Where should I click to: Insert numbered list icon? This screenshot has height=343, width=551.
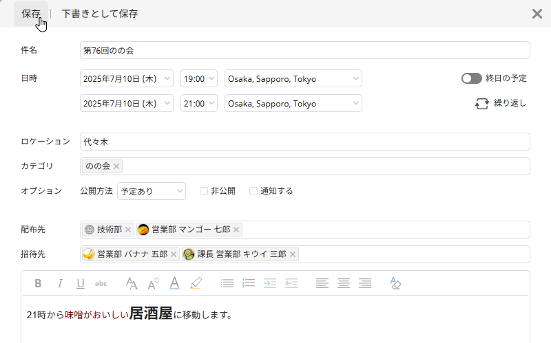[x=249, y=283]
